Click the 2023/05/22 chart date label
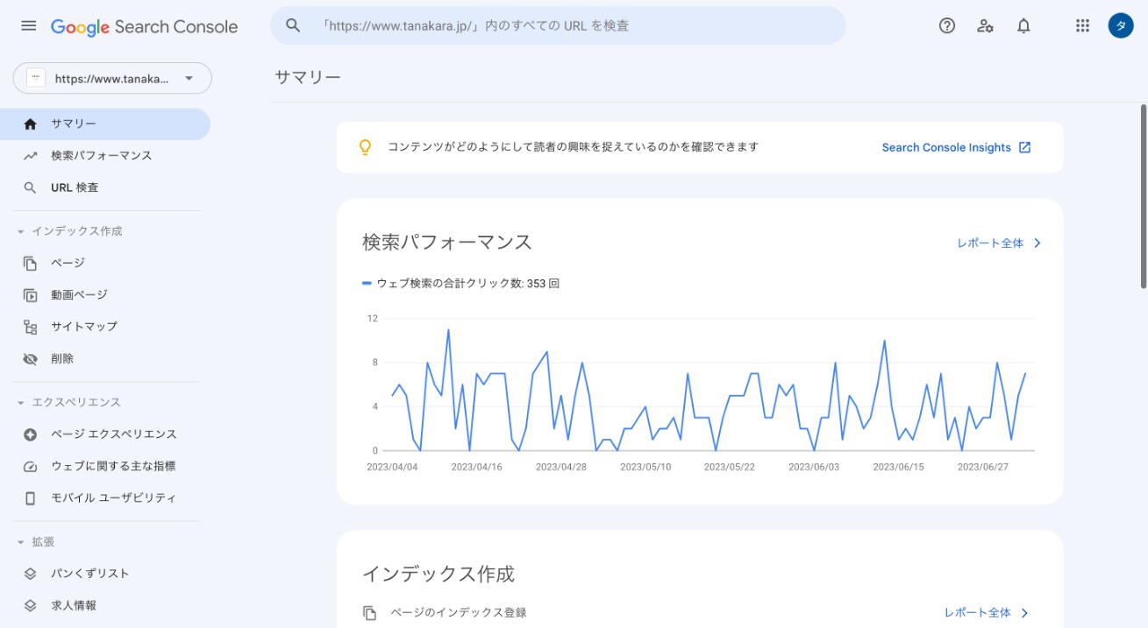 pyautogui.click(x=730, y=467)
